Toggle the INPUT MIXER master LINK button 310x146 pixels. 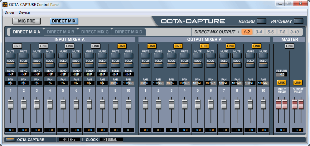tap(282, 82)
